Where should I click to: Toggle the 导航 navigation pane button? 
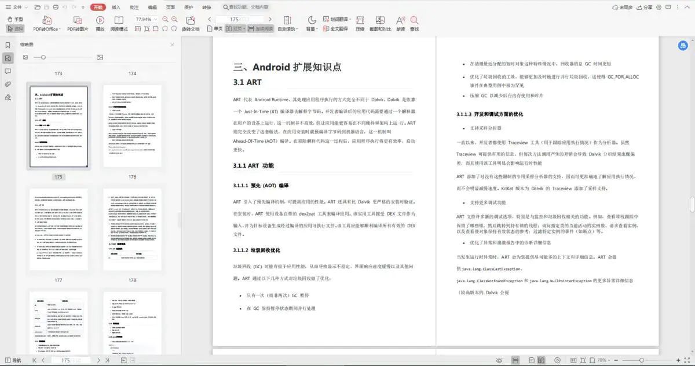point(12,360)
